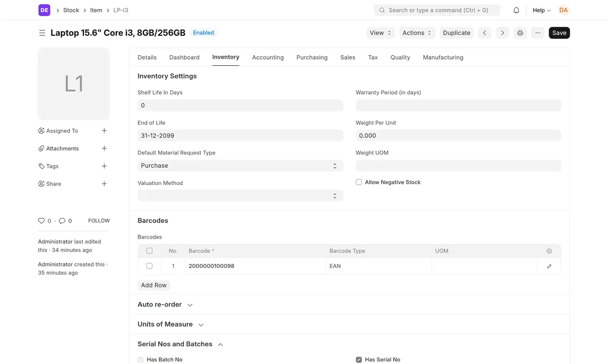
Task: Open the comments bubble icon
Action: 62,221
